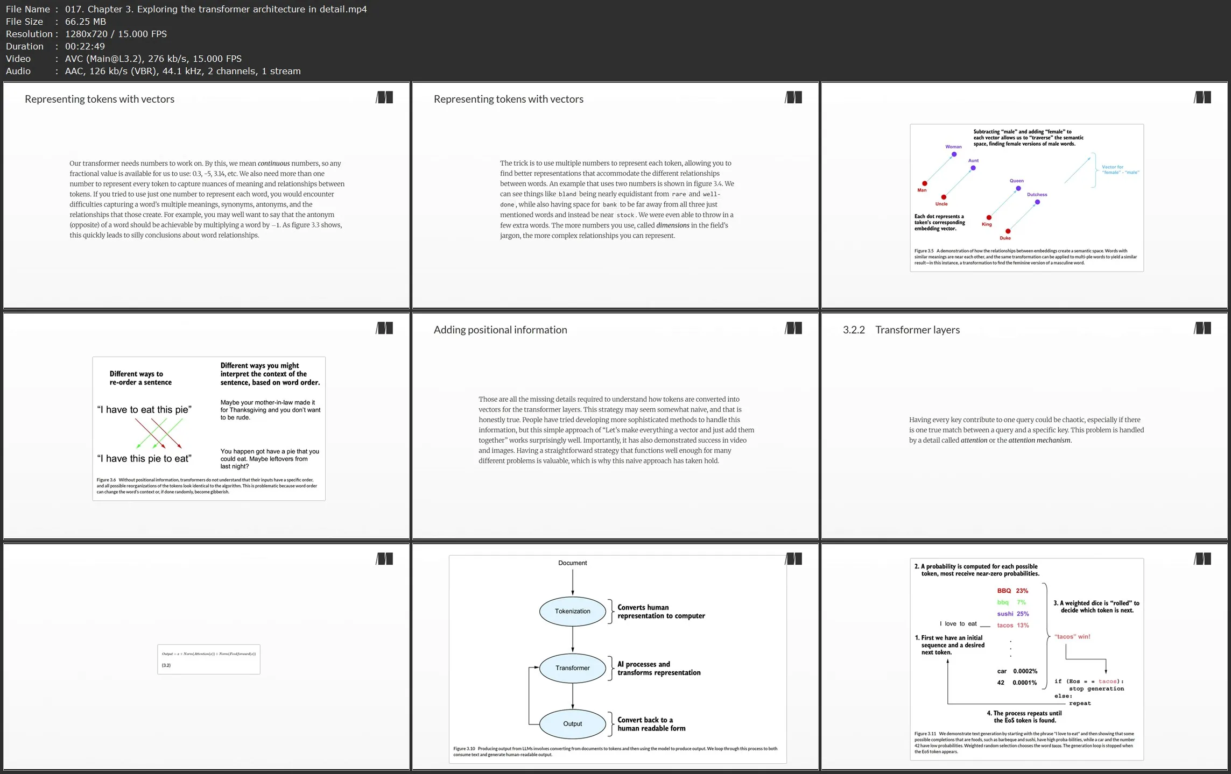Click the logo icon on the first 'Representing tokens with vectors' slide about continuous numbers

pos(384,97)
